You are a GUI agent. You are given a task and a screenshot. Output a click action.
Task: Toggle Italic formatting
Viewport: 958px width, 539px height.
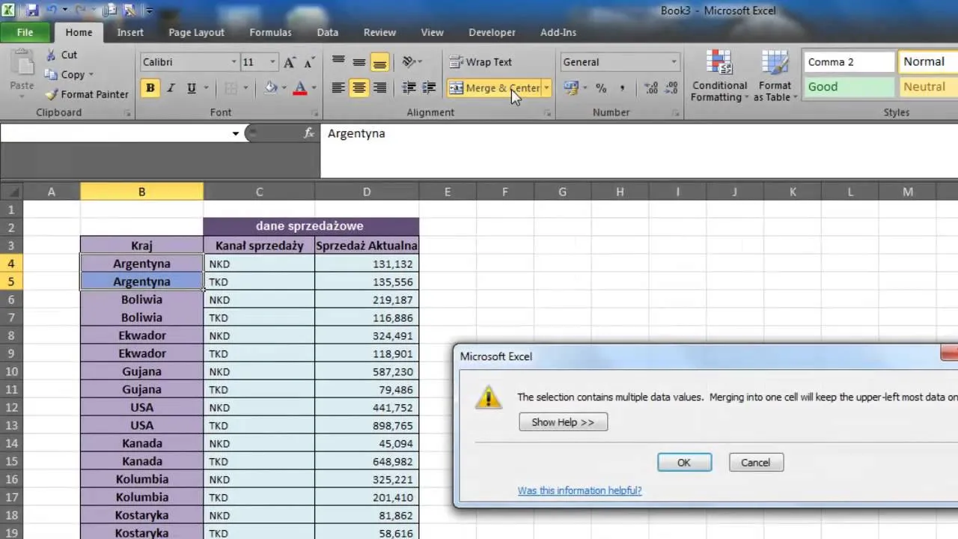(171, 88)
